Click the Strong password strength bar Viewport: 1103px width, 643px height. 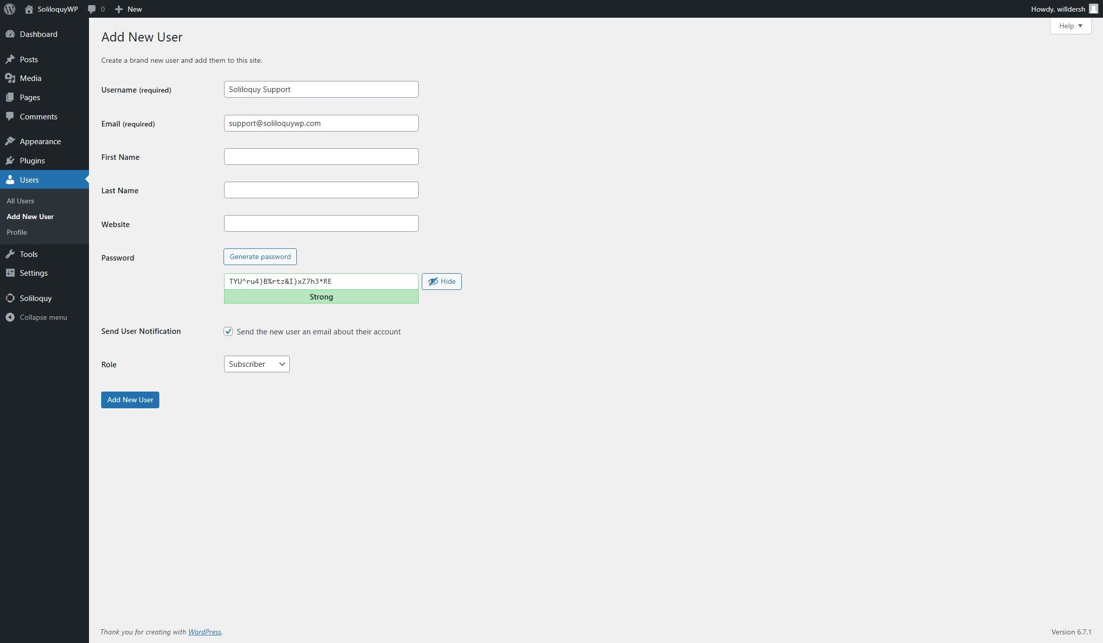click(x=321, y=297)
